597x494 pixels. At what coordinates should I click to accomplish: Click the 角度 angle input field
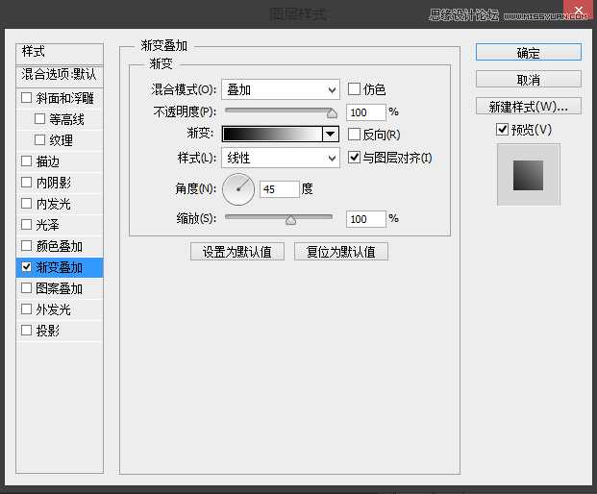coord(279,189)
